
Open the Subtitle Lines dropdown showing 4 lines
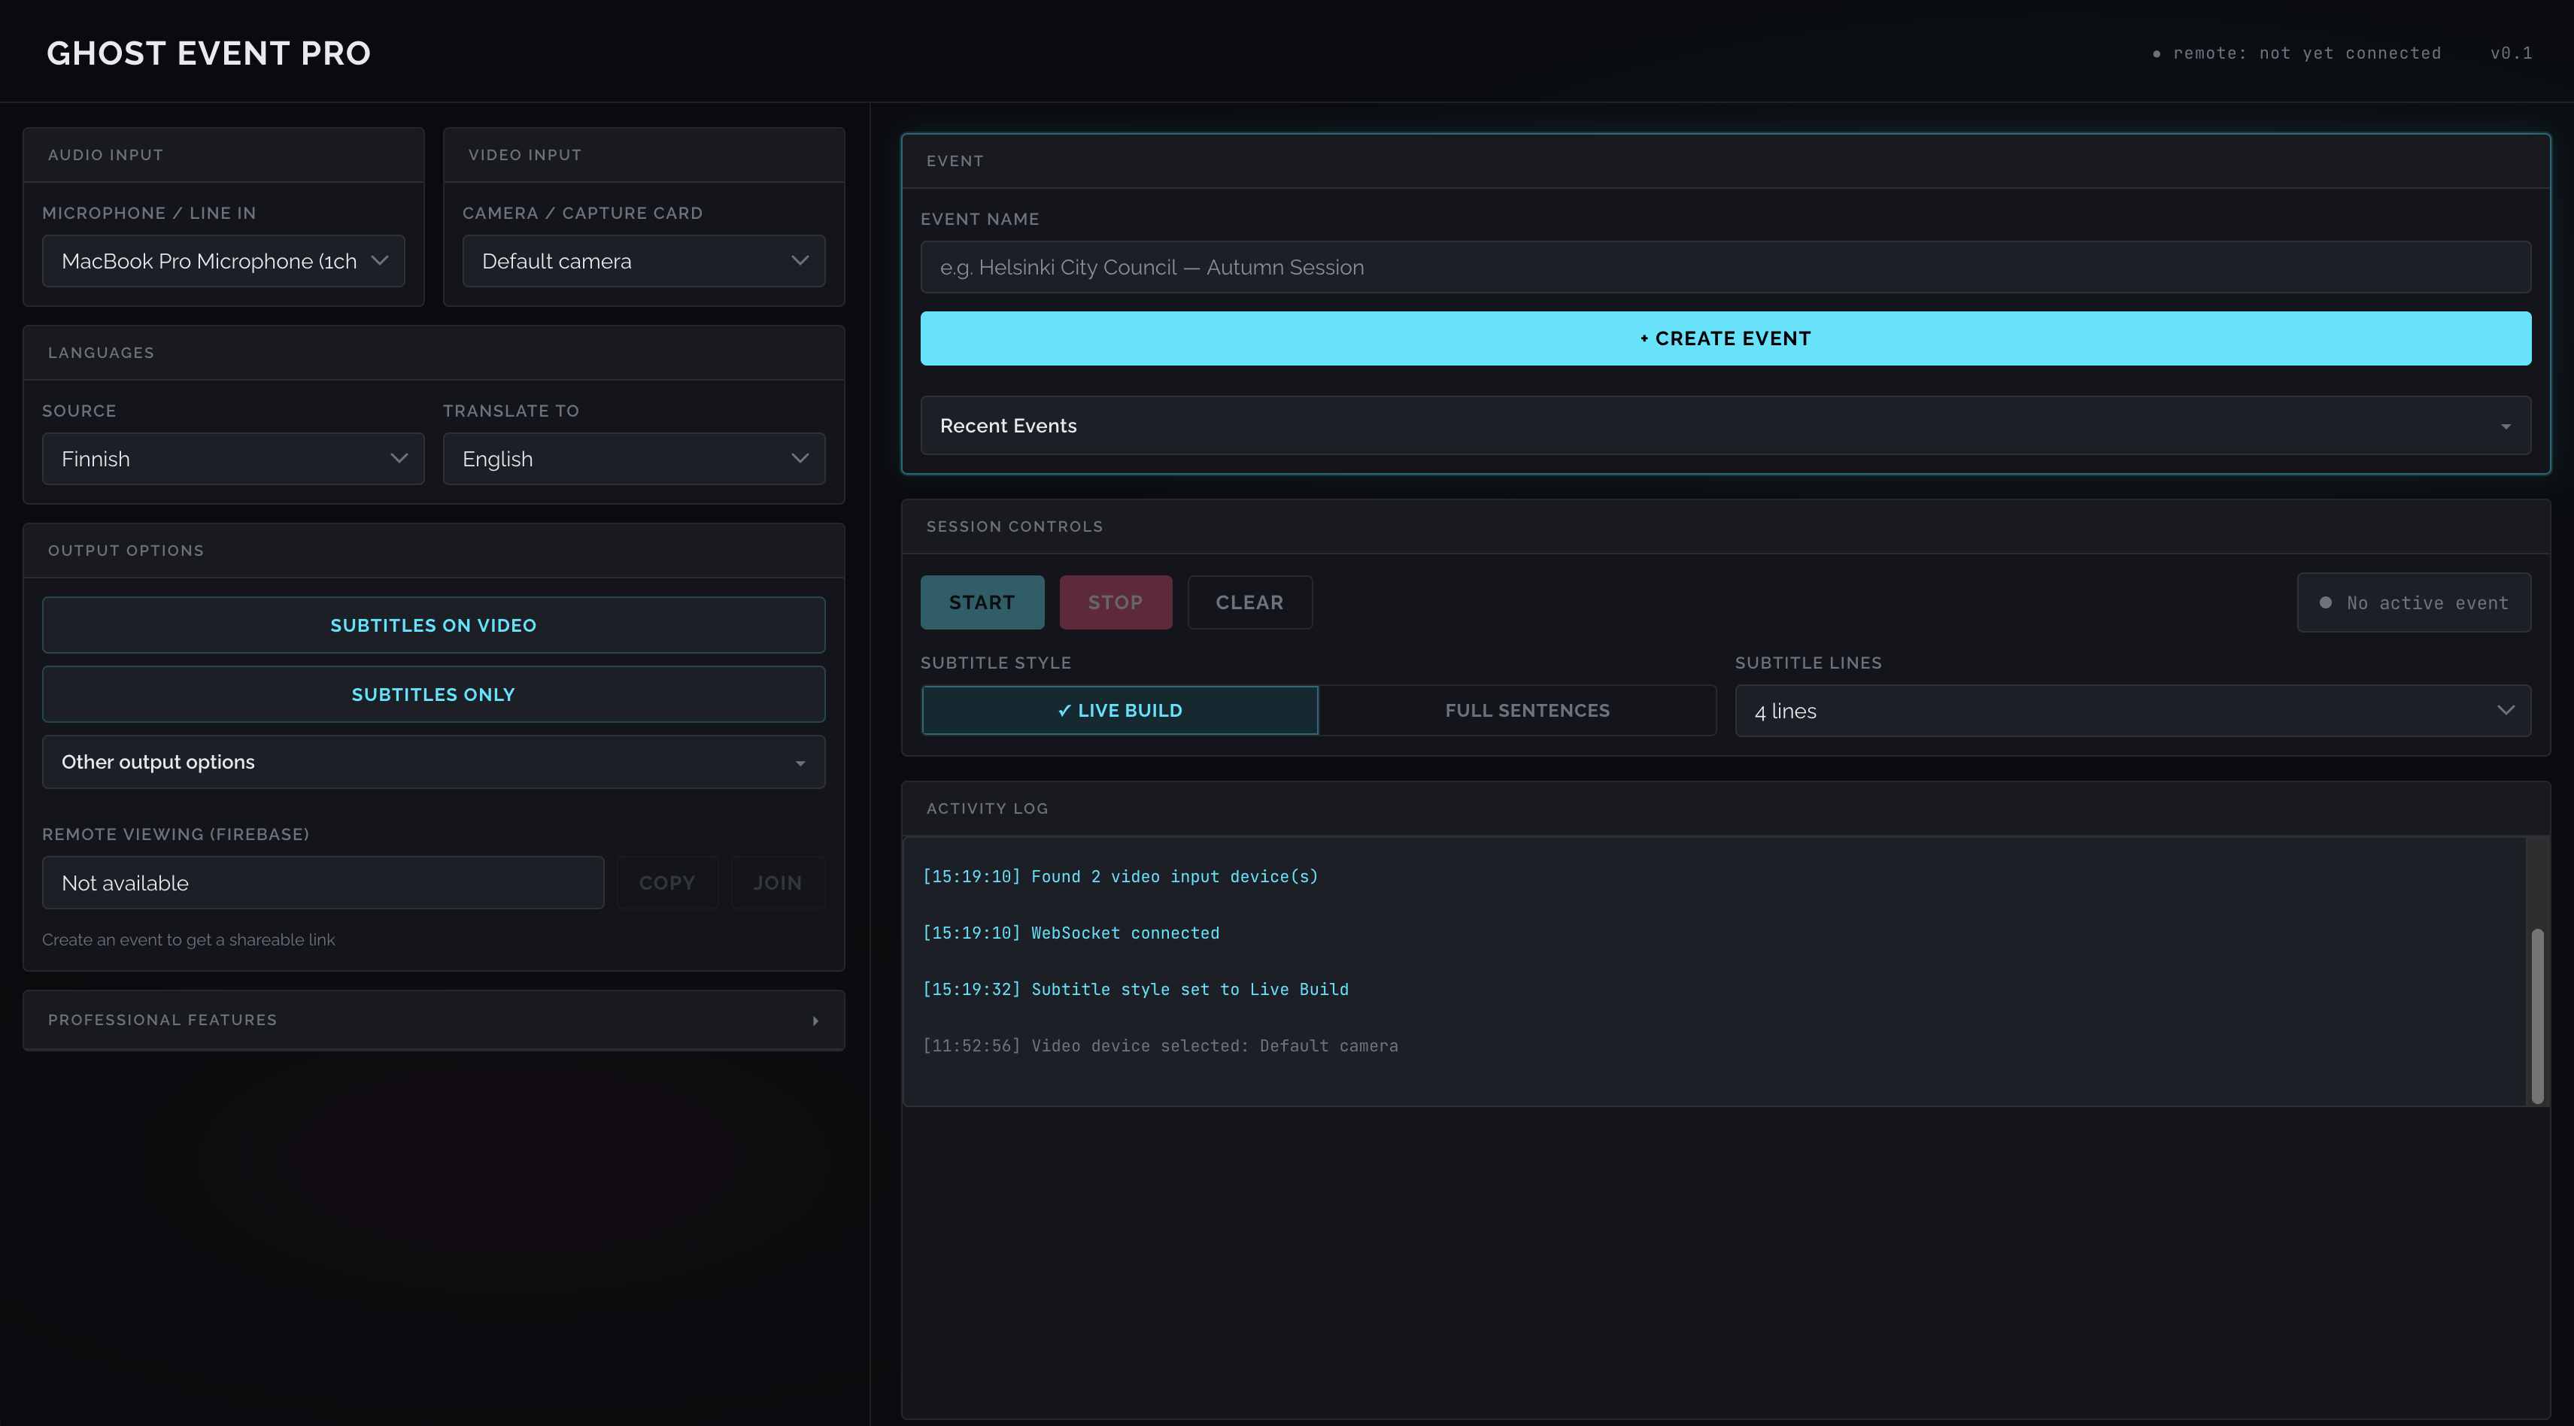pos(2132,711)
